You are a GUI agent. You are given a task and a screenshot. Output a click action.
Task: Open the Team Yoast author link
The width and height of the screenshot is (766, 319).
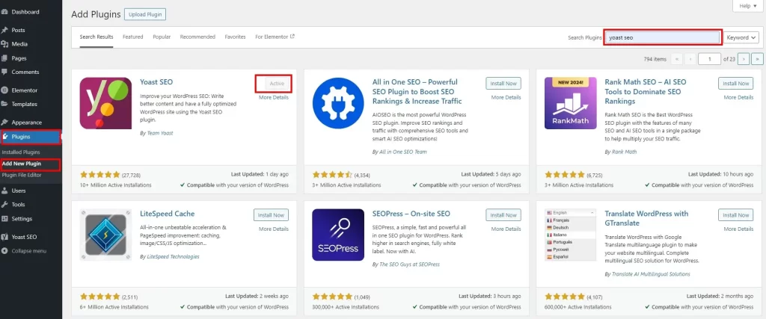[x=160, y=133]
